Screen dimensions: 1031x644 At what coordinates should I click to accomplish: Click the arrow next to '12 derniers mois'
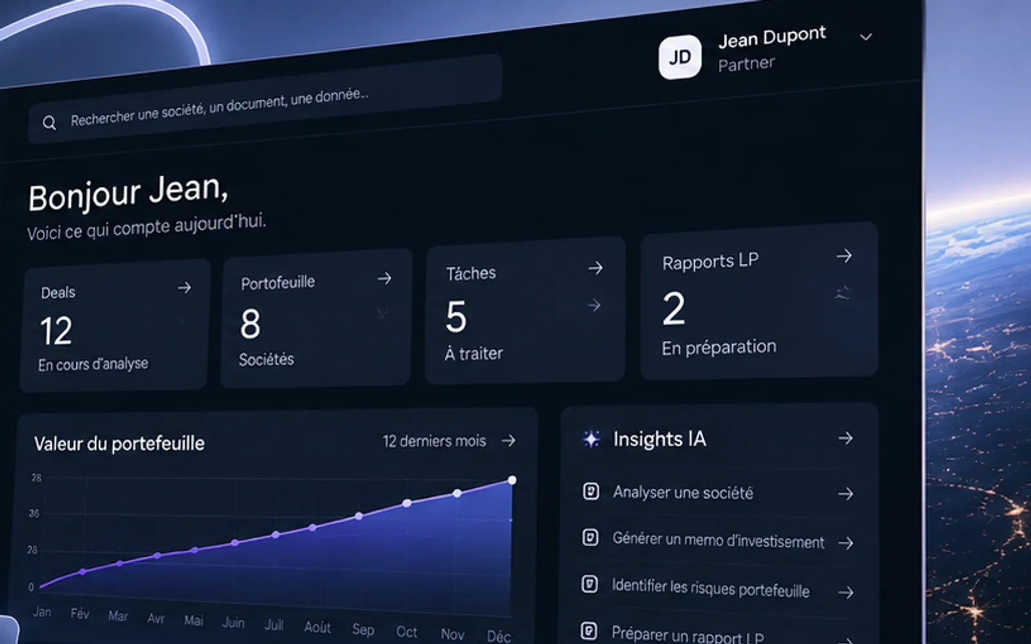coord(508,440)
